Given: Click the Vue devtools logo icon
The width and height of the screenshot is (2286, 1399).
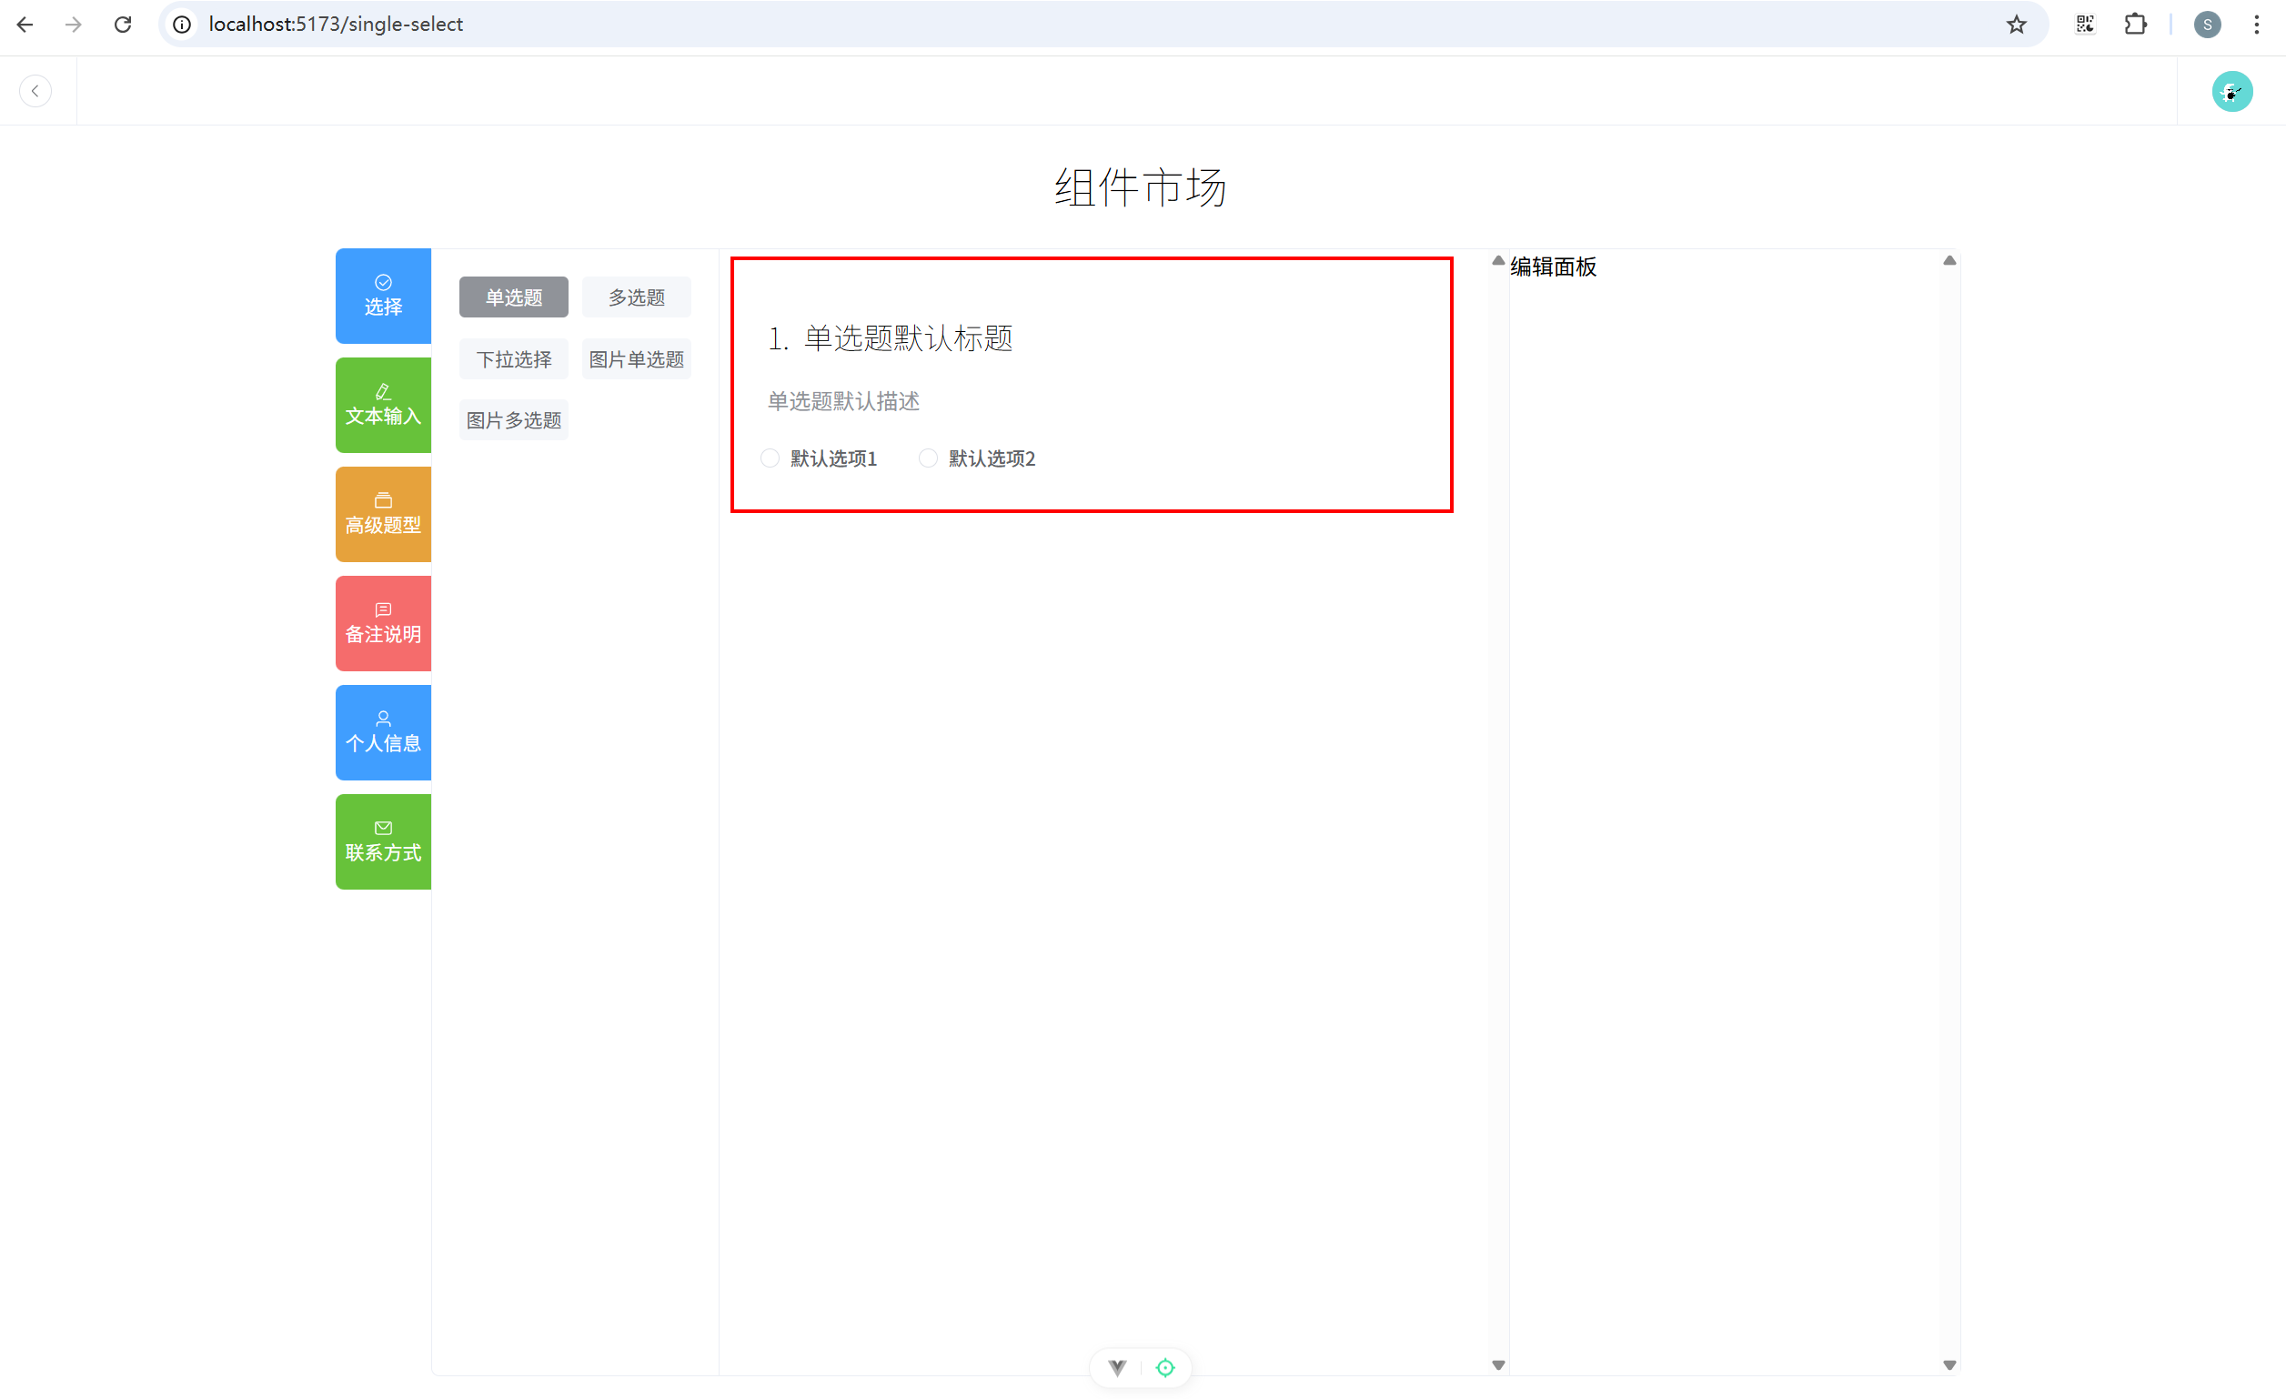Looking at the screenshot, I should point(1117,1367).
